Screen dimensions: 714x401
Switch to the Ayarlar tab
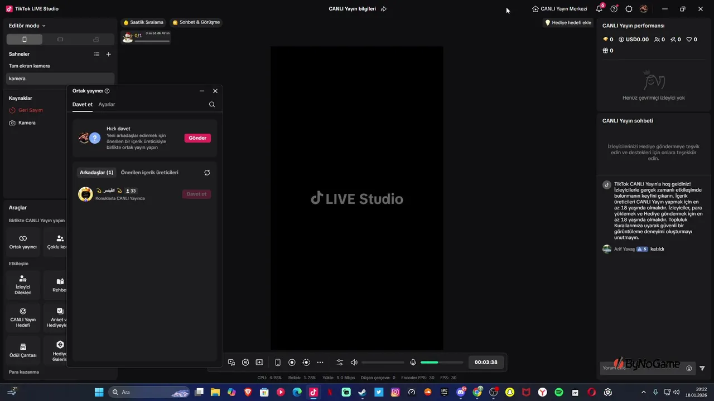pos(107,104)
